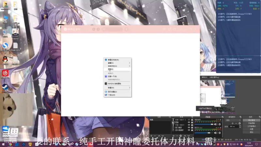The image size is (261, 147).
Task: Click 退出 button in OBS controls
Action: pyautogui.click(x=251, y=132)
